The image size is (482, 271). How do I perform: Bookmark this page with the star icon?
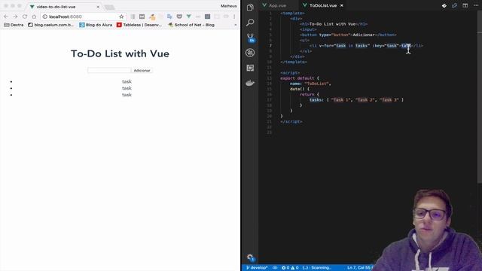click(121, 17)
